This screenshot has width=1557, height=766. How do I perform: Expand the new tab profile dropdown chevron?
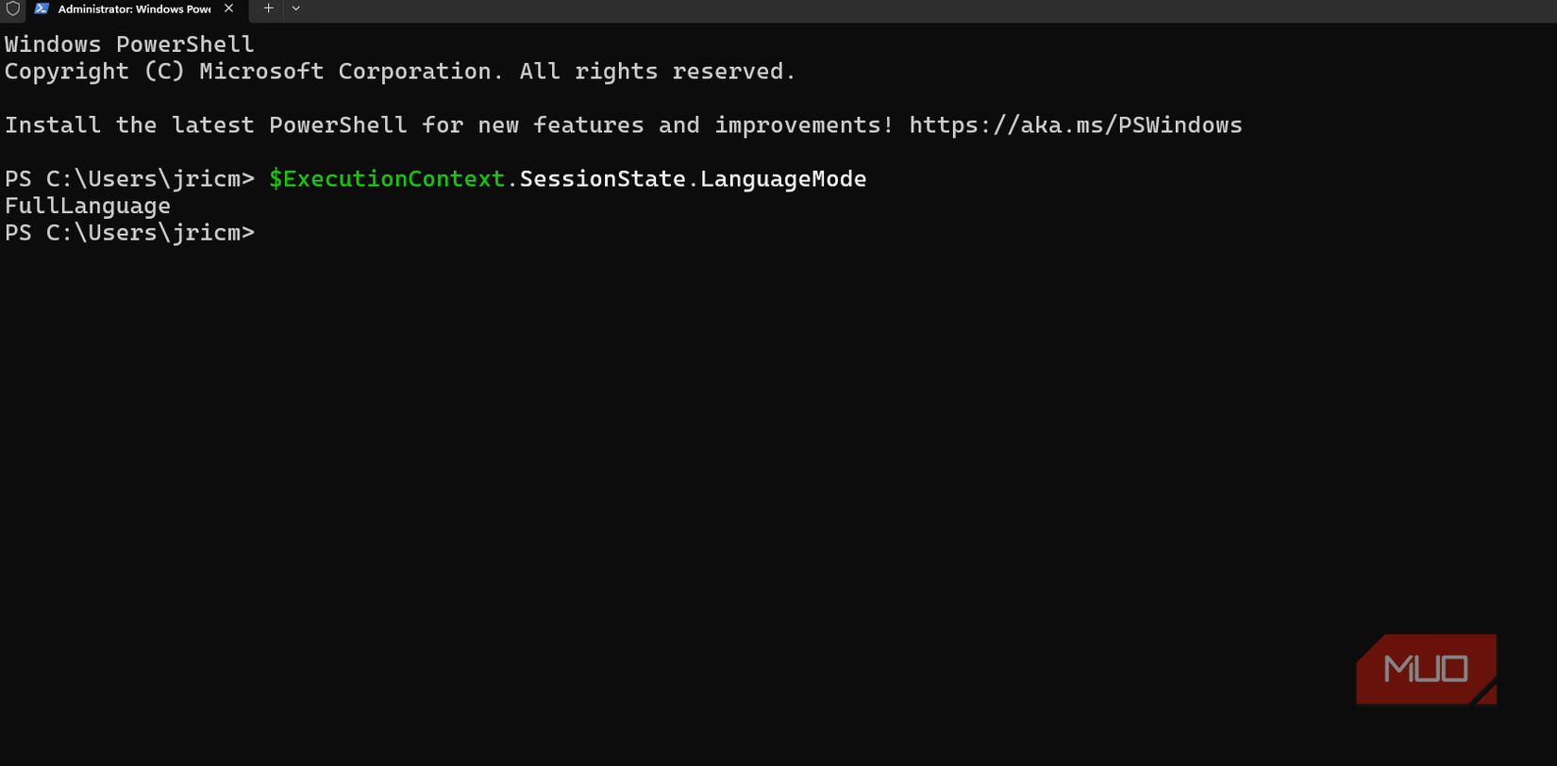295,8
